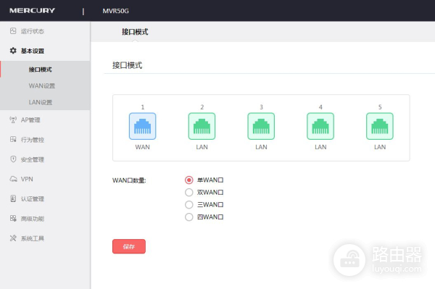Click the 系统工具 wrench icon
Viewport: 435px width, 289px height.
13,238
